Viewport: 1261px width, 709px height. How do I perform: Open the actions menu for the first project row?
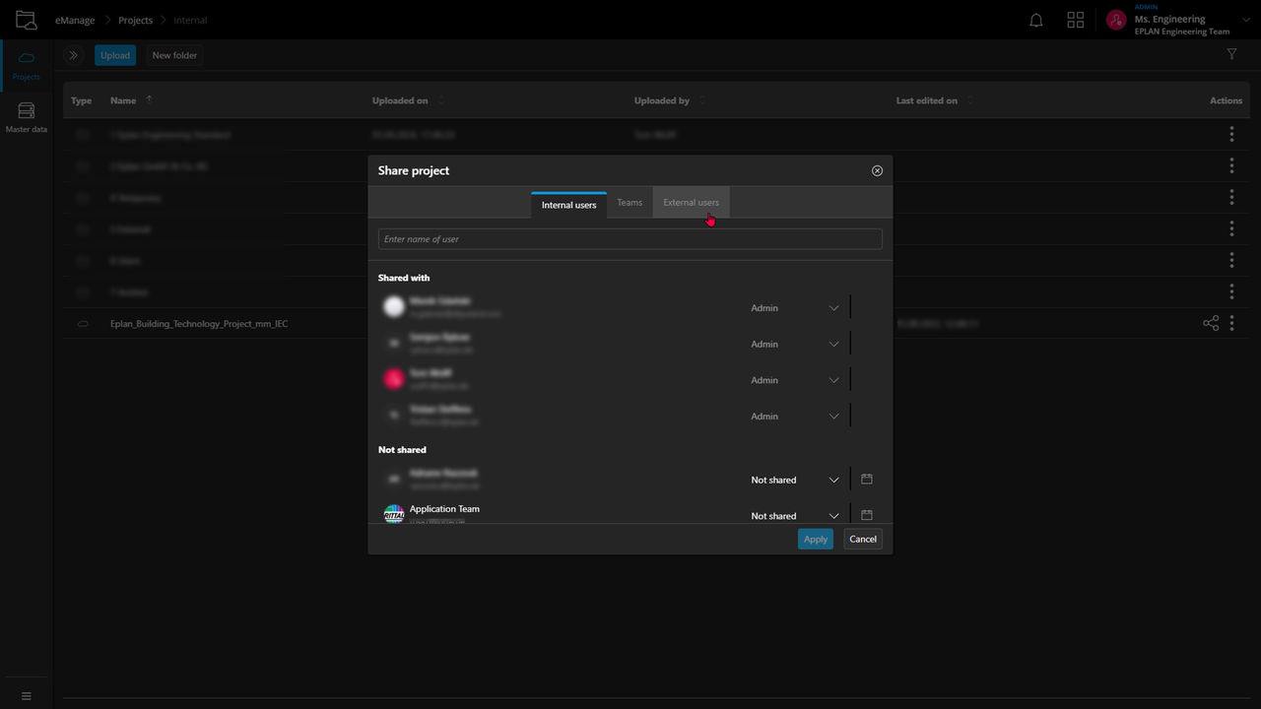coord(1231,134)
